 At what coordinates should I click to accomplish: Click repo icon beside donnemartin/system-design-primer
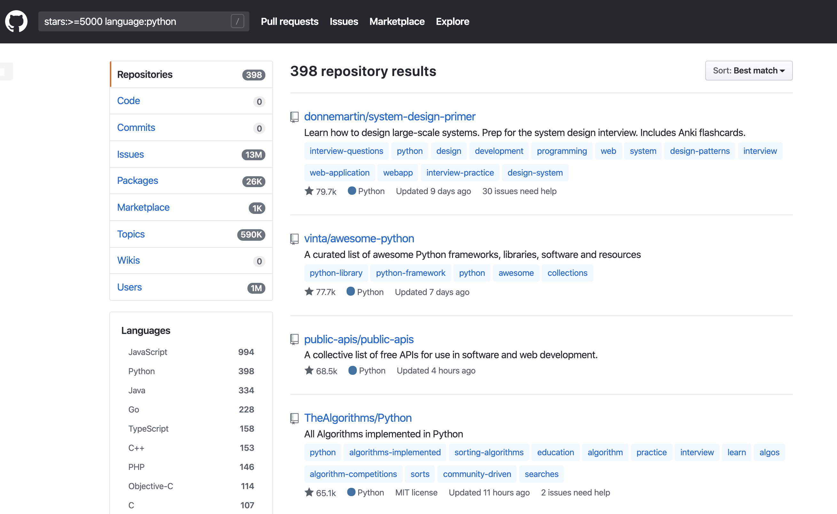pos(294,117)
